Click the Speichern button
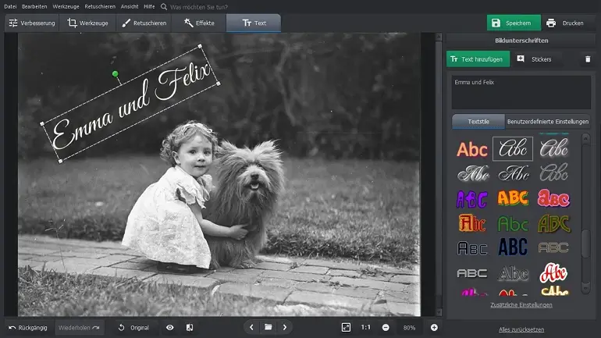The height and width of the screenshot is (338, 601). [514, 23]
